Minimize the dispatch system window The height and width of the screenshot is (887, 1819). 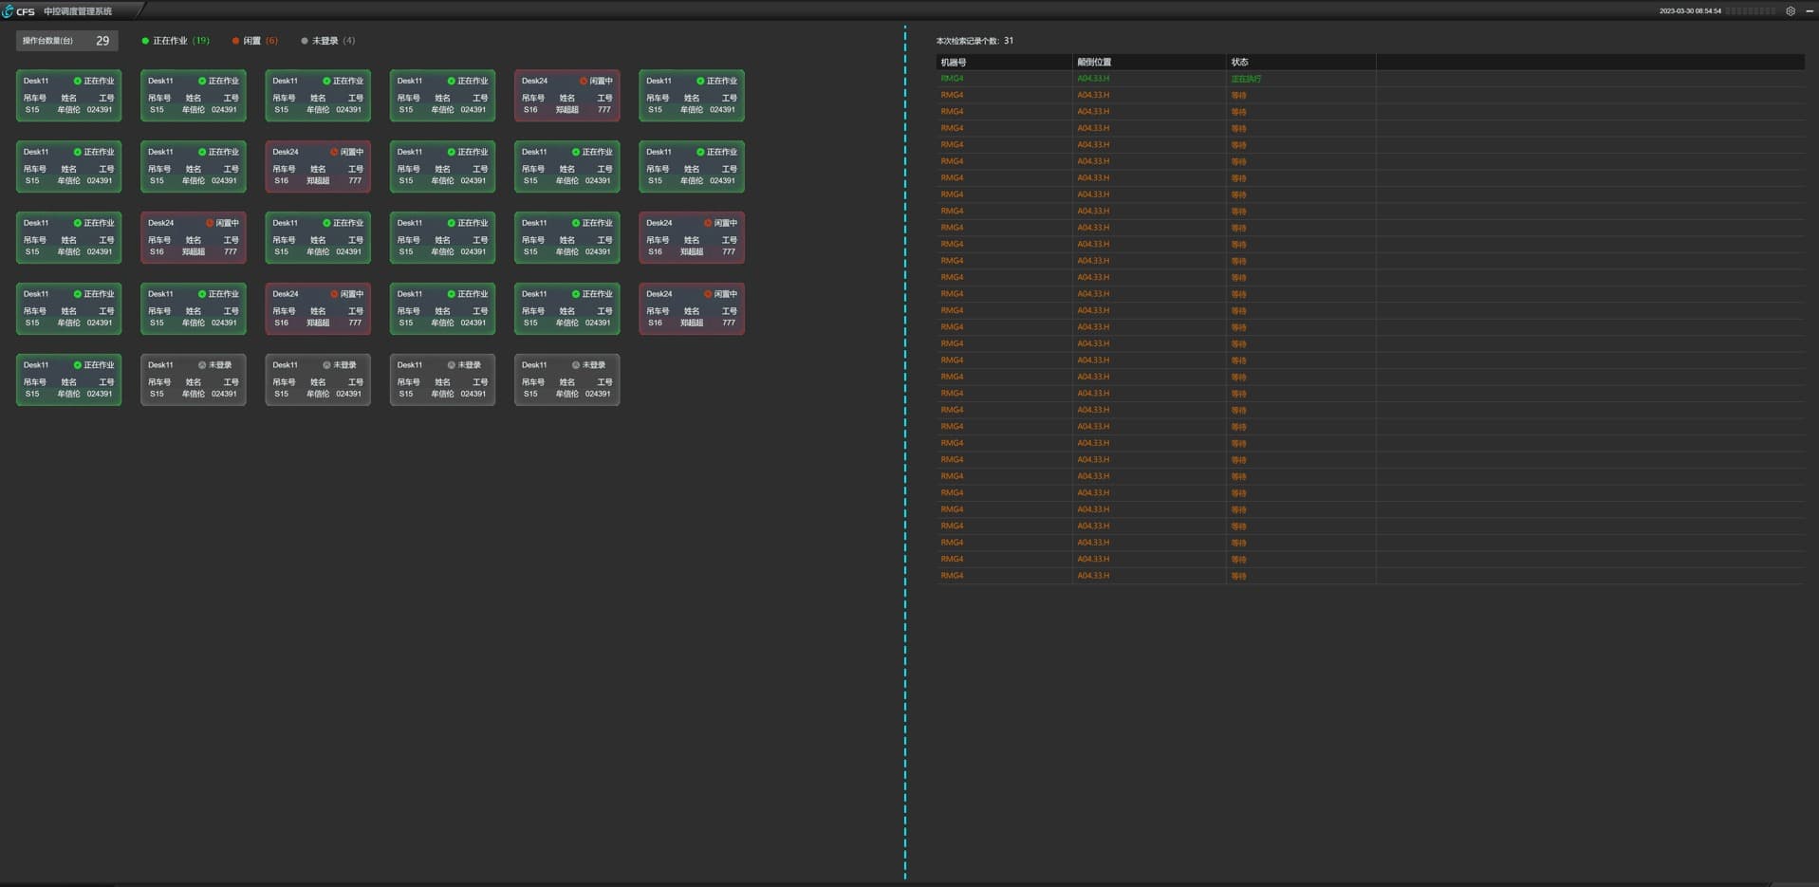[1809, 11]
